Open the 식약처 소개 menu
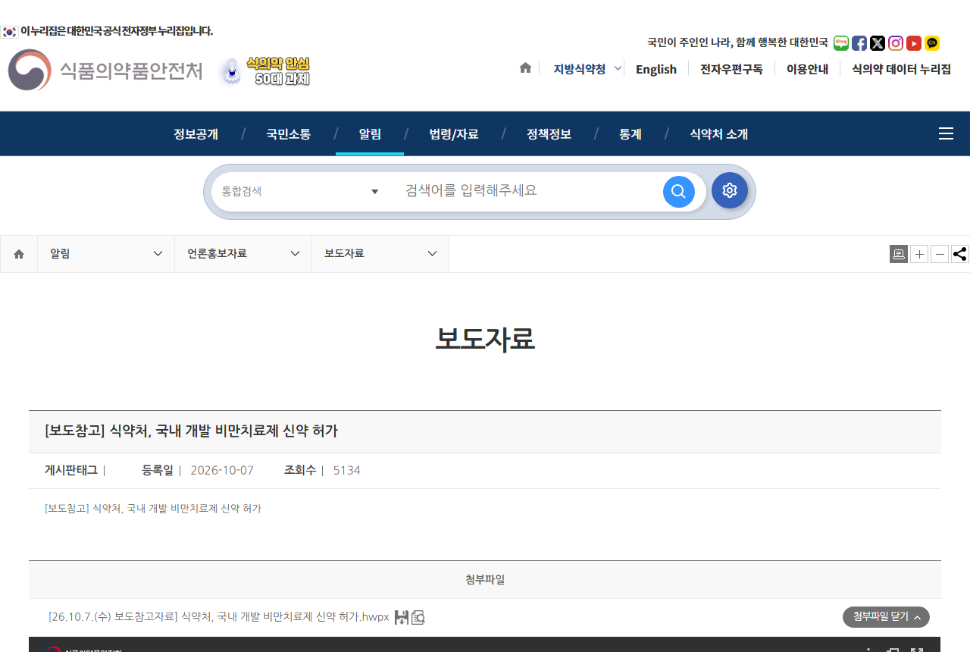 click(x=718, y=134)
